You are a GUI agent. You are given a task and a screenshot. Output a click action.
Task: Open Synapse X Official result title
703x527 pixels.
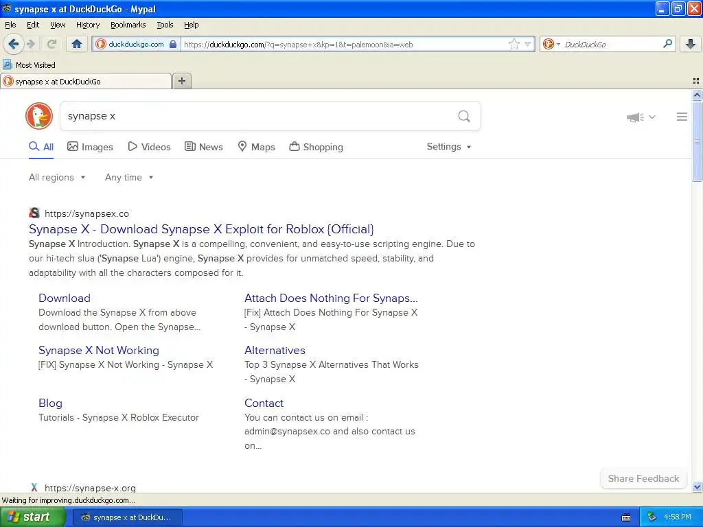pos(201,229)
